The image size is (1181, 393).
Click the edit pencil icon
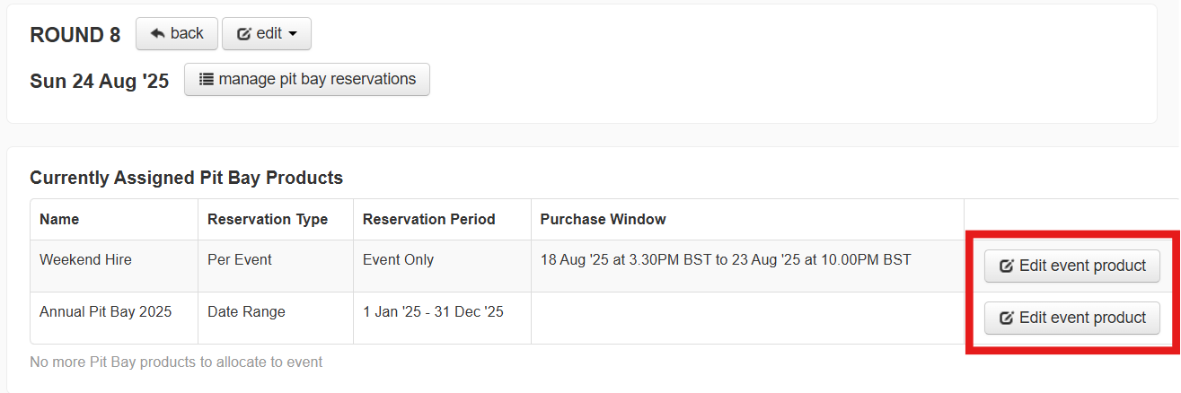(x=243, y=34)
